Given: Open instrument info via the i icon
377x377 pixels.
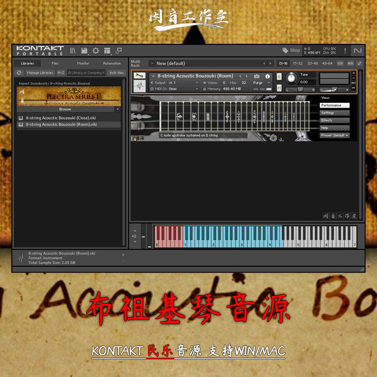Looking at the screenshot, I should pos(269,76).
